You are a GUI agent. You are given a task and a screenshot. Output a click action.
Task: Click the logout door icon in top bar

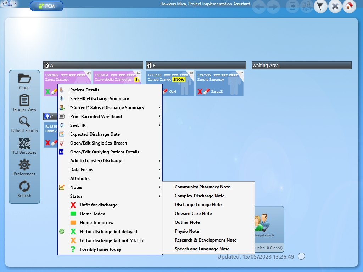coord(292,6)
